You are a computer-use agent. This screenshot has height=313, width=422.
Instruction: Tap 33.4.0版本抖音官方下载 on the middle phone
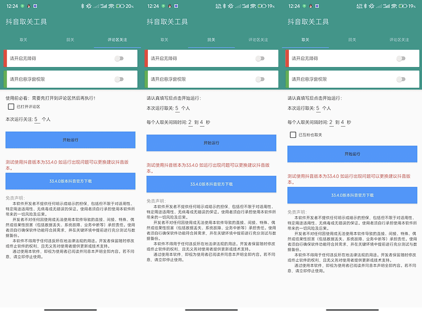click(211, 184)
